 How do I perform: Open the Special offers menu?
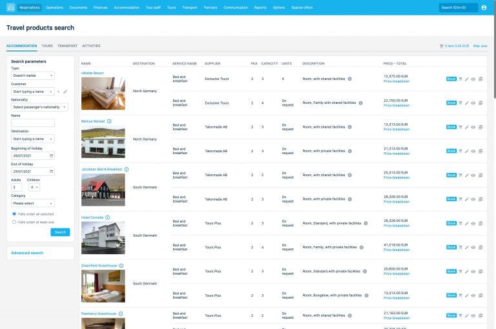[302, 8]
